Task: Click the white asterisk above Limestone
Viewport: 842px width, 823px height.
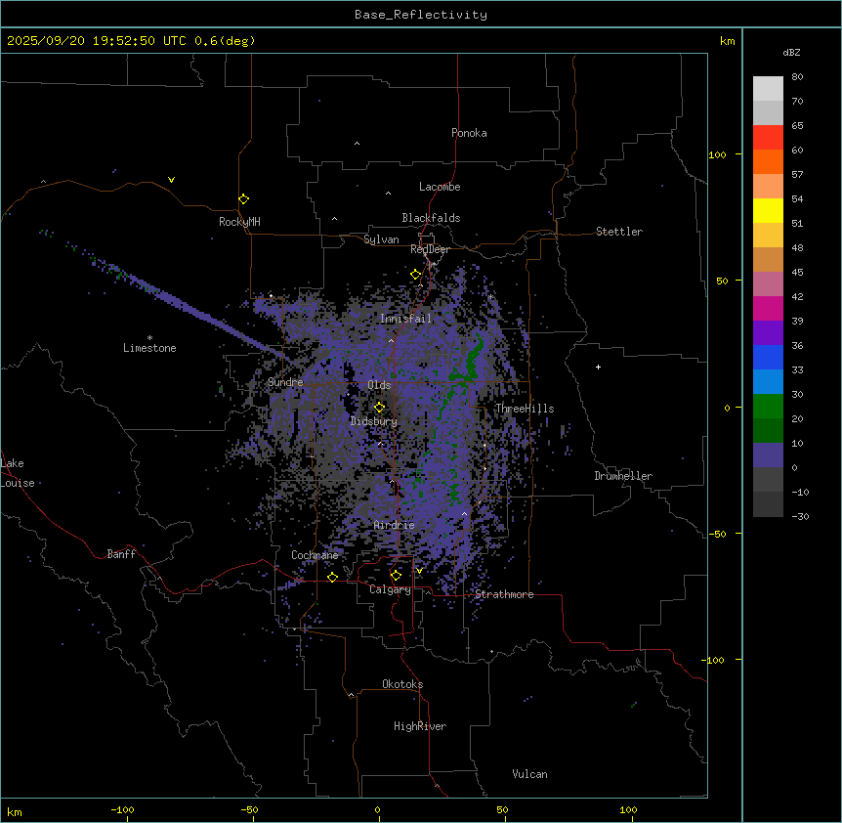Action: (149, 337)
